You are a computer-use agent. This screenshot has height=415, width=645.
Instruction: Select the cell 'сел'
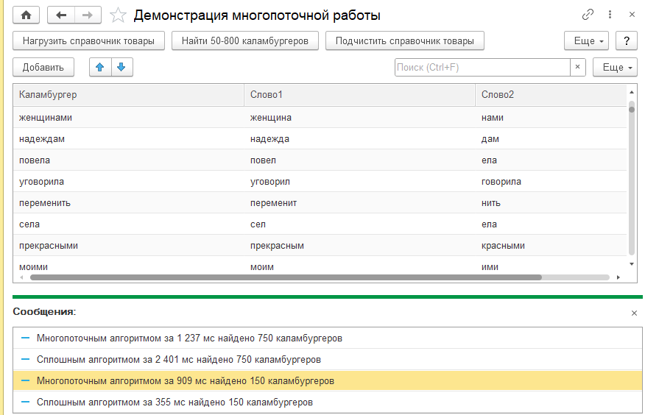click(x=359, y=224)
